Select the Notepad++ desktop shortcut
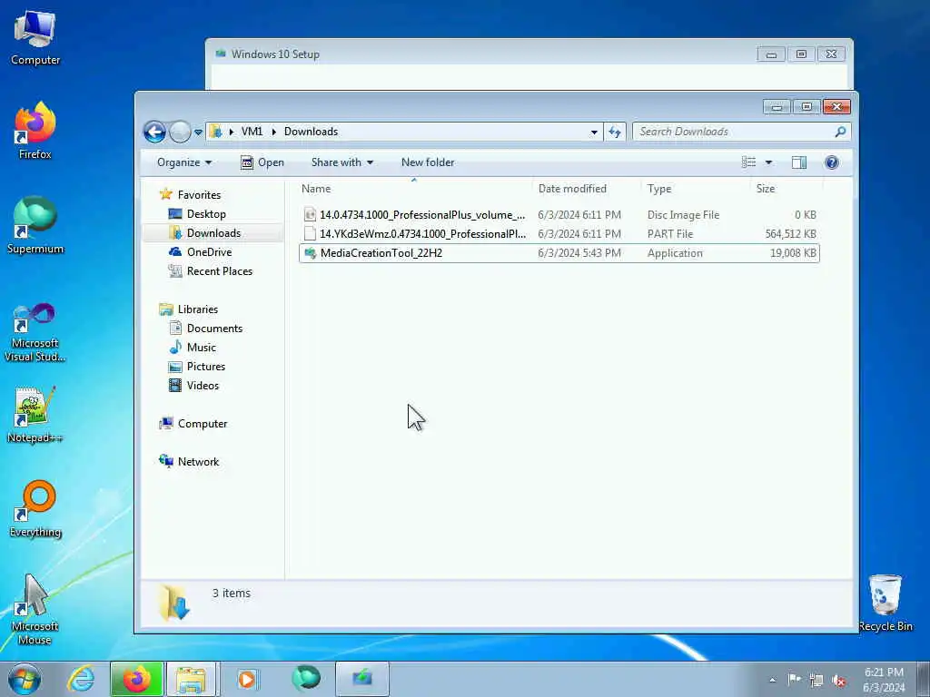The image size is (930, 697). point(35,415)
